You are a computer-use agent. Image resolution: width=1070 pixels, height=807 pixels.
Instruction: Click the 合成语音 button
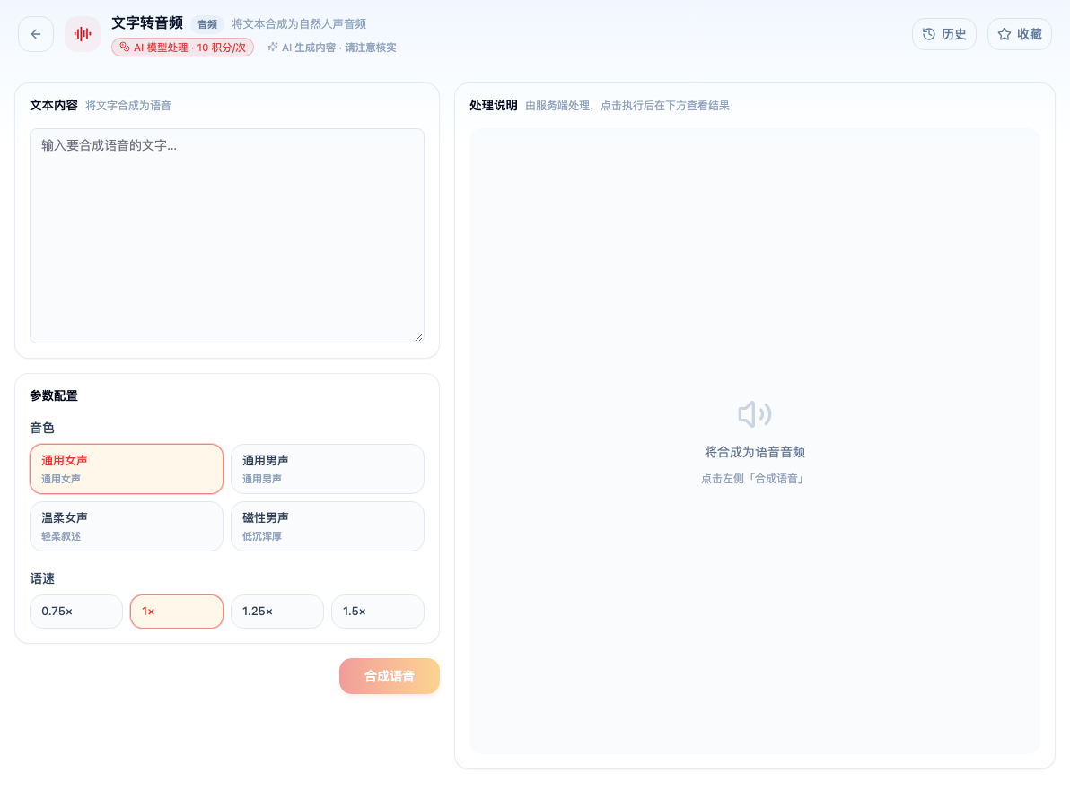[390, 676]
